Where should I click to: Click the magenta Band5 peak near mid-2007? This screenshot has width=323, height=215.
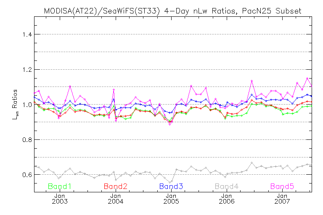[x=307, y=79]
